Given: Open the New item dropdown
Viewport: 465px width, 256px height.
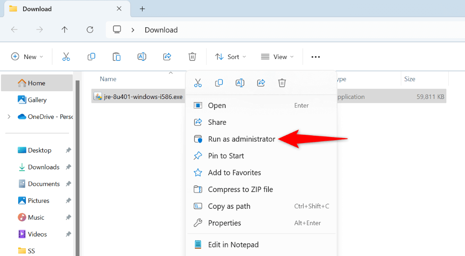Looking at the screenshot, I should 27,57.
